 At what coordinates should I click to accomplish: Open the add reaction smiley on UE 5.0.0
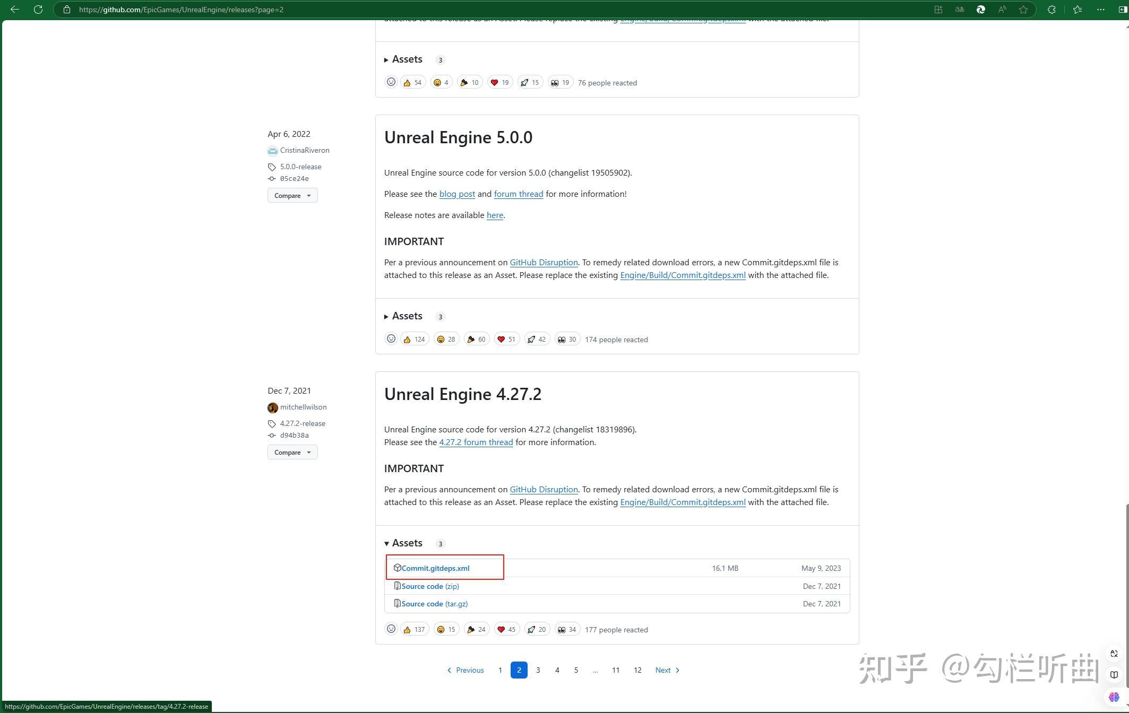[x=391, y=338]
